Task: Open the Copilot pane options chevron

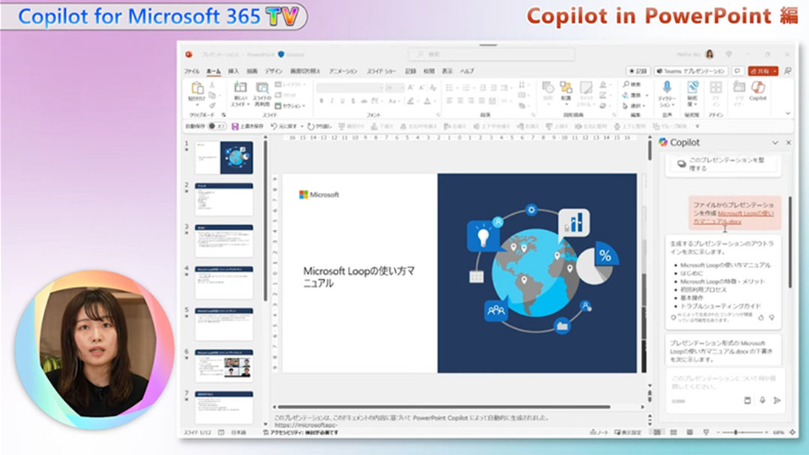Action: tap(774, 143)
